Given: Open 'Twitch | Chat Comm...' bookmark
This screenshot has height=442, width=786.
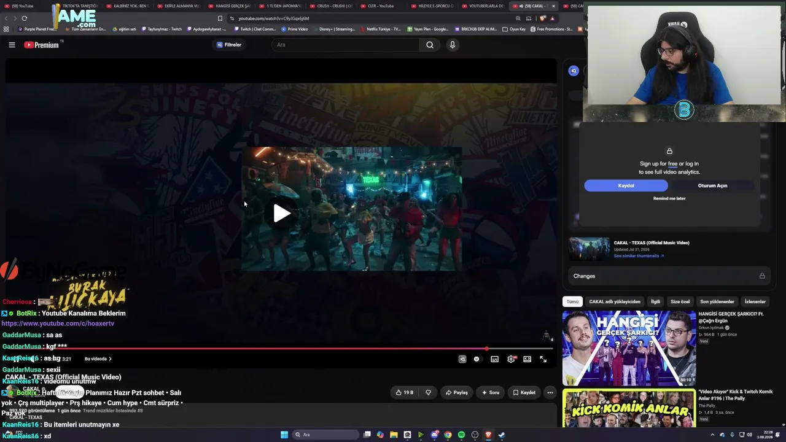Looking at the screenshot, I should (255, 29).
